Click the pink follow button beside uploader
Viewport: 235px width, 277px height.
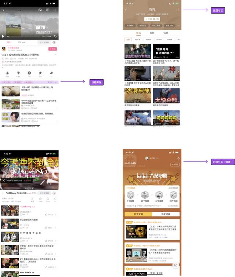click(x=53, y=49)
